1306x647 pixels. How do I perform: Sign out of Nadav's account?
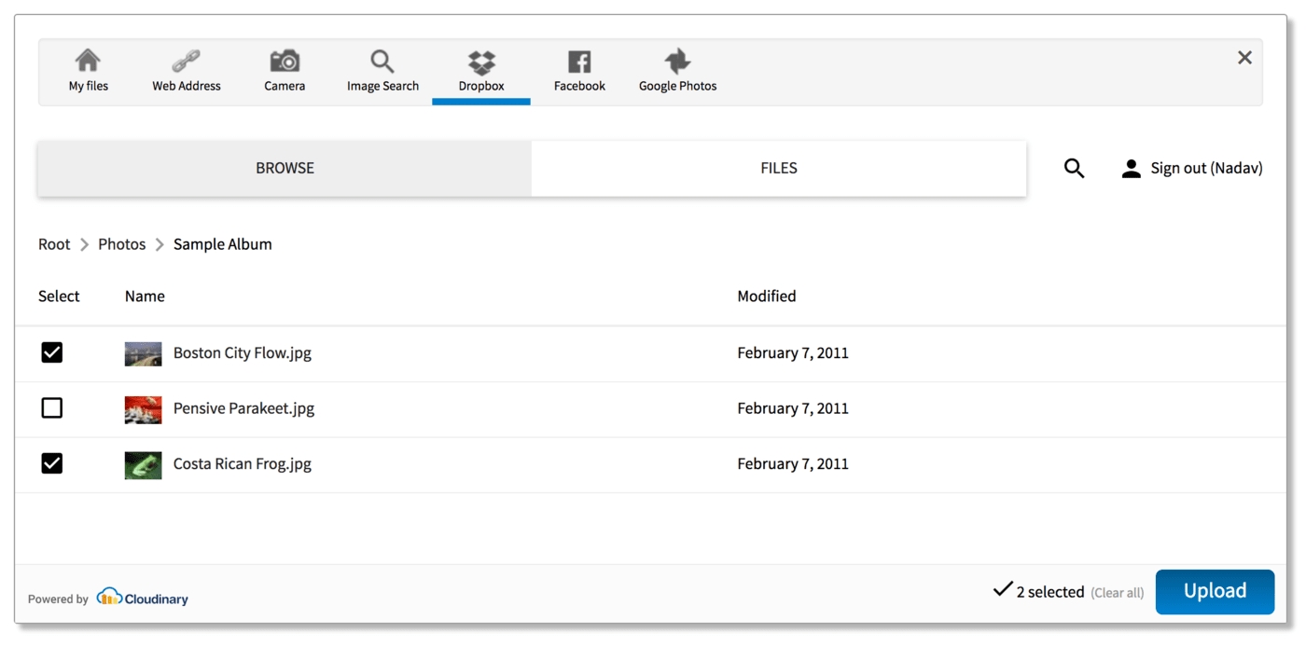[1193, 169]
